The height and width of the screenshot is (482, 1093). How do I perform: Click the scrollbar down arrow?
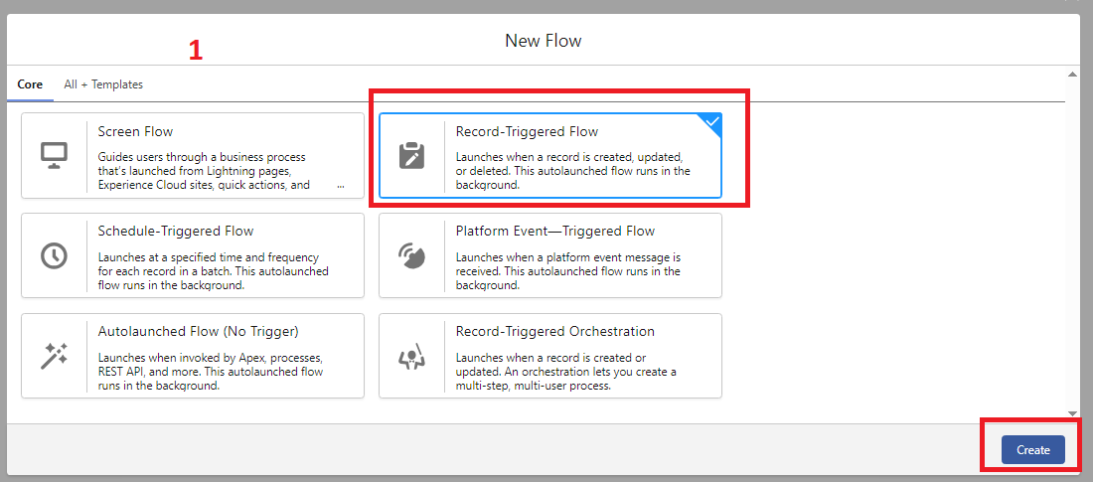(x=1072, y=412)
